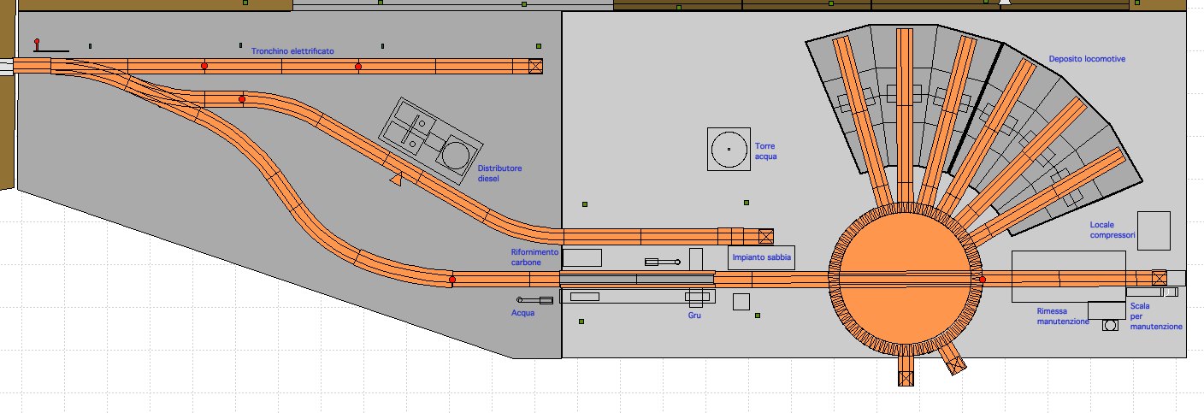Click the Locale compressori square building
Viewport: 1204px width, 413px height.
(x=1154, y=231)
